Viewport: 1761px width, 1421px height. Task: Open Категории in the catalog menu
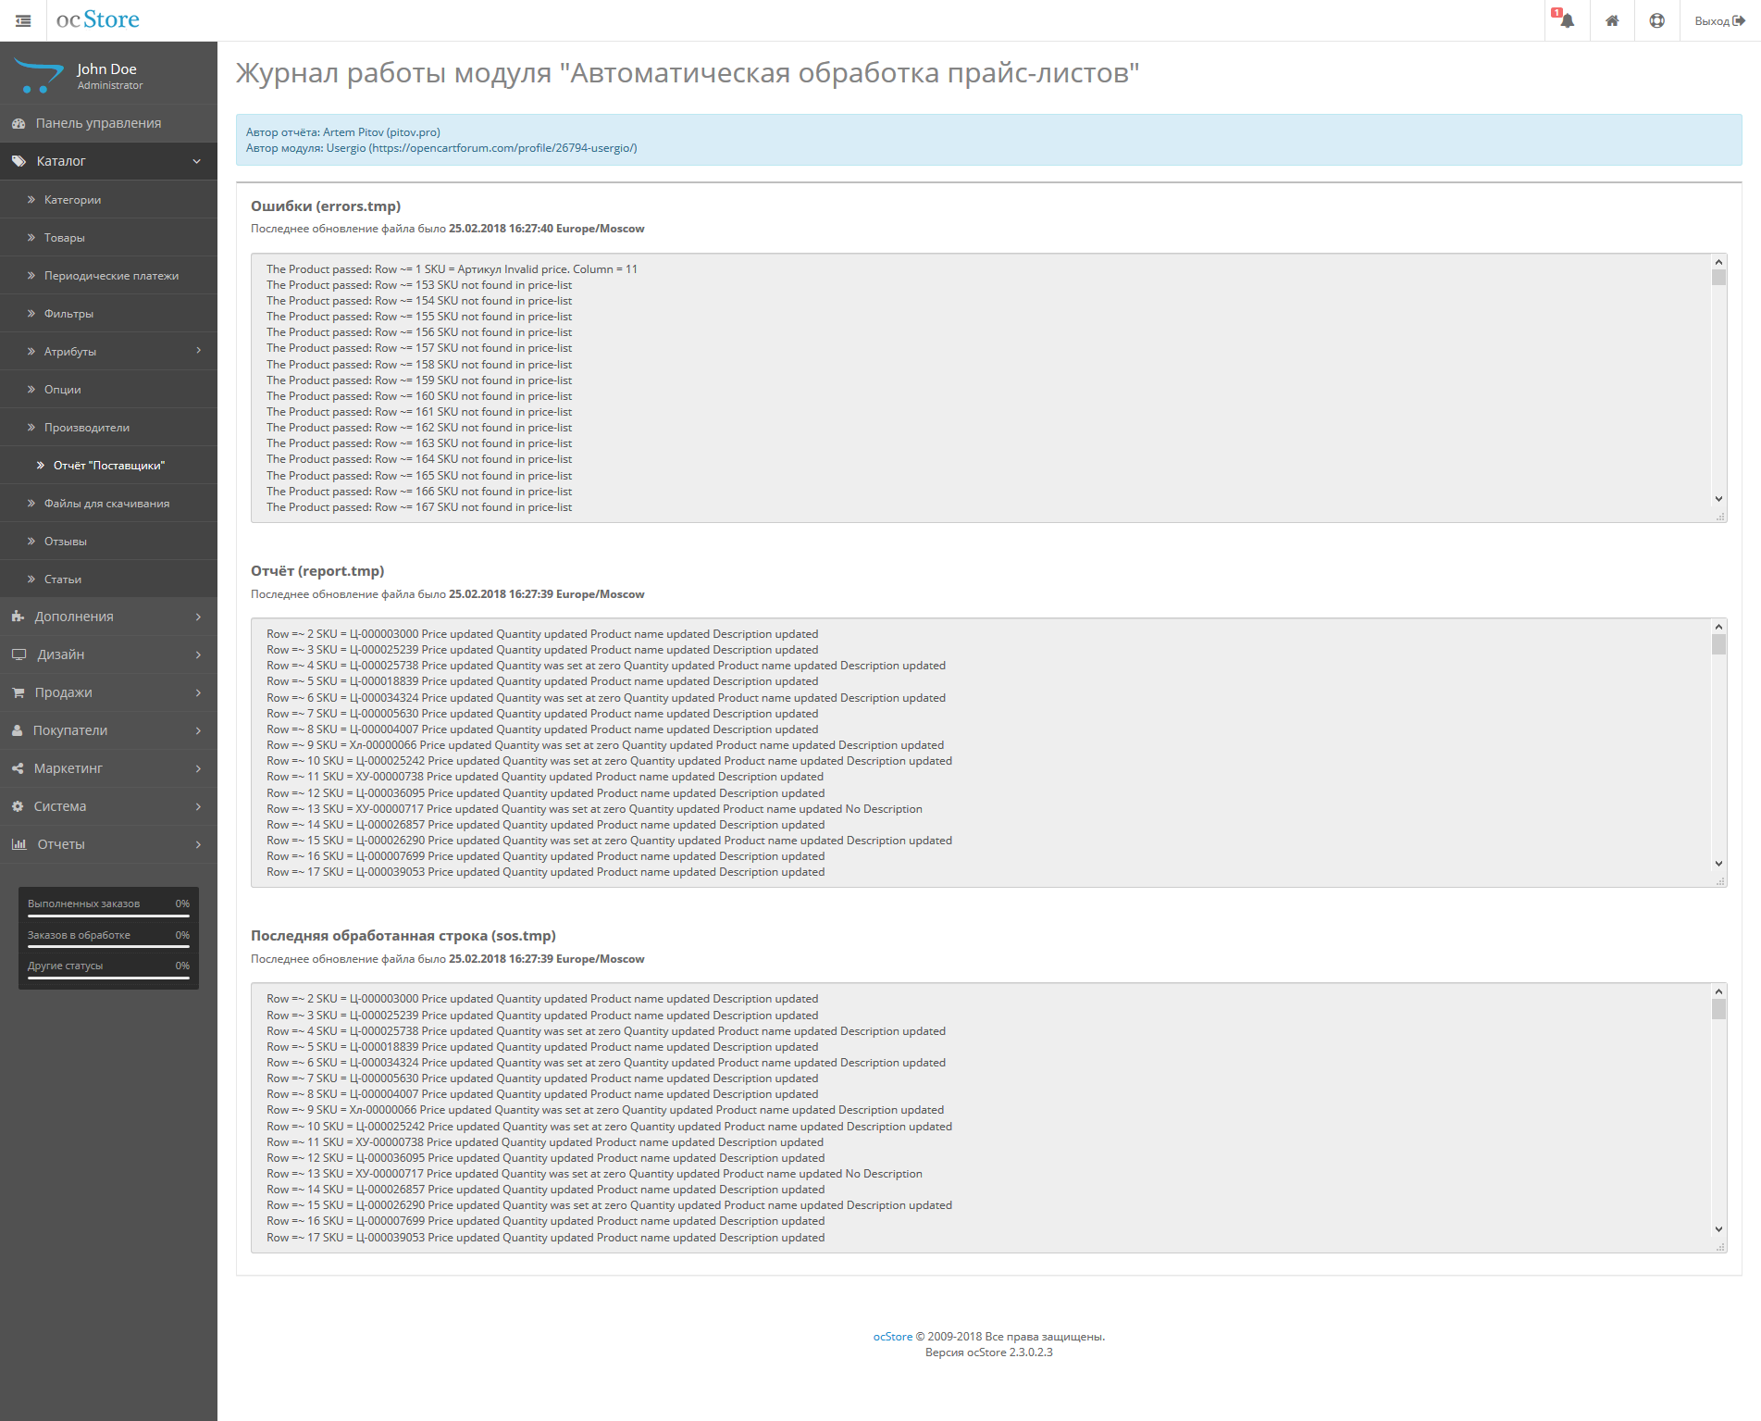(108, 199)
